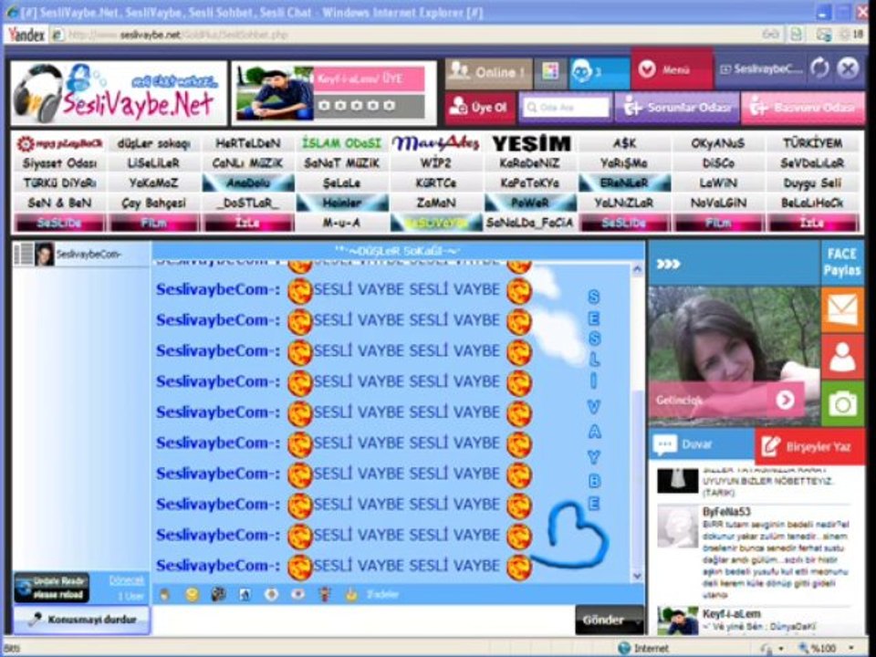
Task: Click the refresh arrows icon in top bar
Action: click(x=819, y=69)
